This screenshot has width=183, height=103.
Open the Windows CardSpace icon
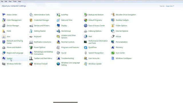coord(113,58)
